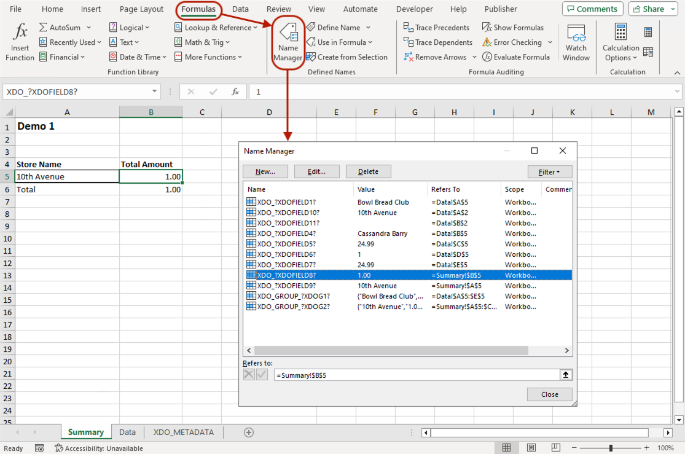Switch to the Data sheet tab
Viewport: 685px width, 454px height.
(x=127, y=432)
